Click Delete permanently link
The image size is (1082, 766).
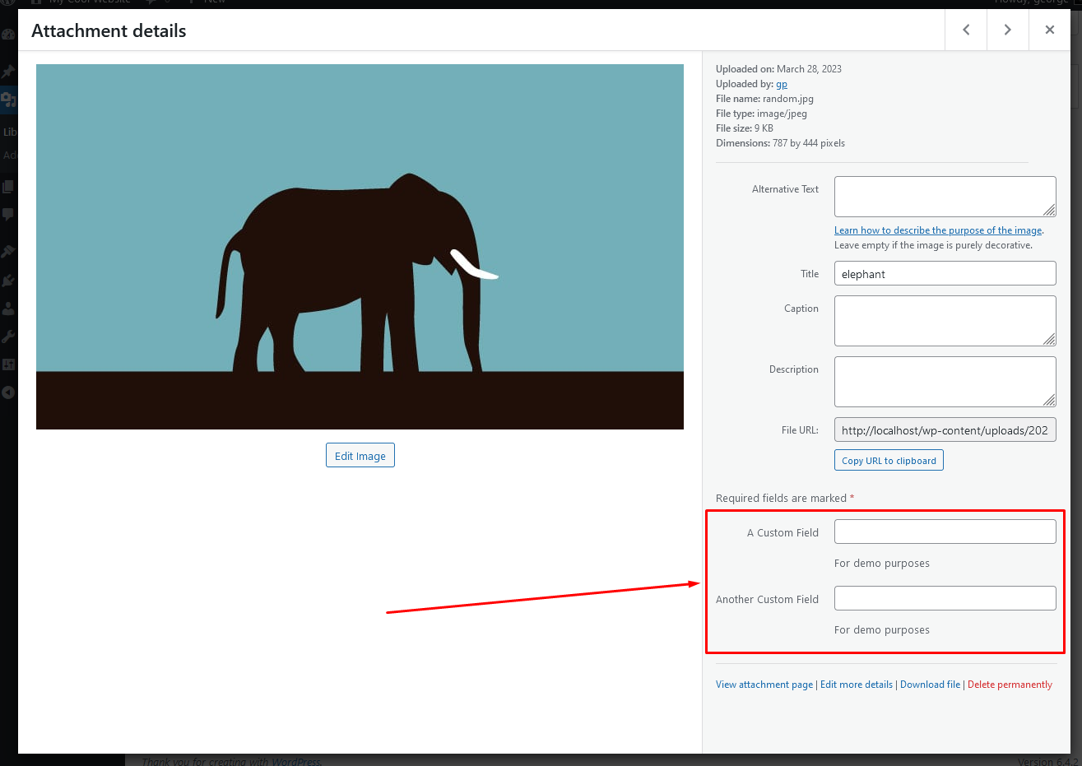(x=1010, y=685)
